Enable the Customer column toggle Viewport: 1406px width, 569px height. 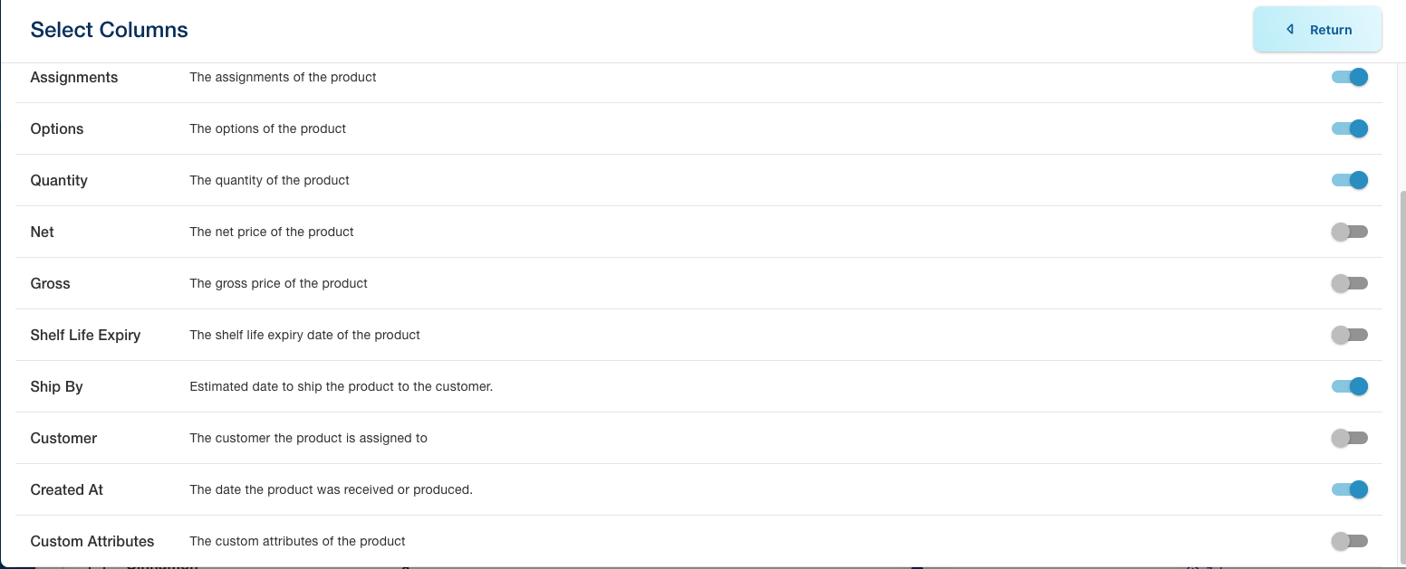click(1349, 439)
